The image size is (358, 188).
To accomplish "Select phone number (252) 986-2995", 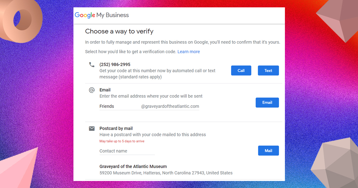I will pyautogui.click(x=115, y=65).
